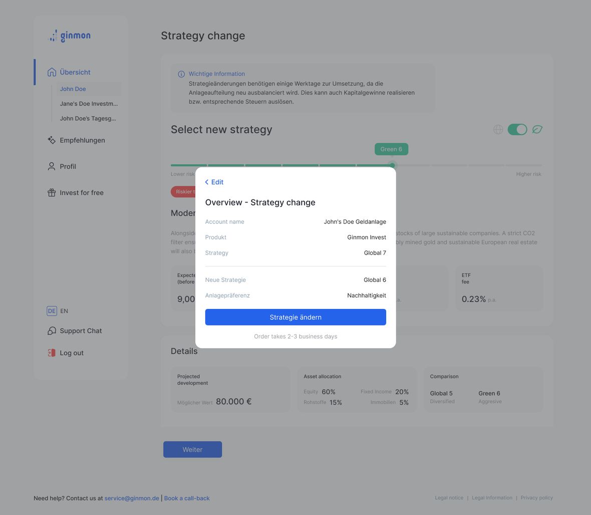Click Immobilien 5% allocation value

[404, 402]
